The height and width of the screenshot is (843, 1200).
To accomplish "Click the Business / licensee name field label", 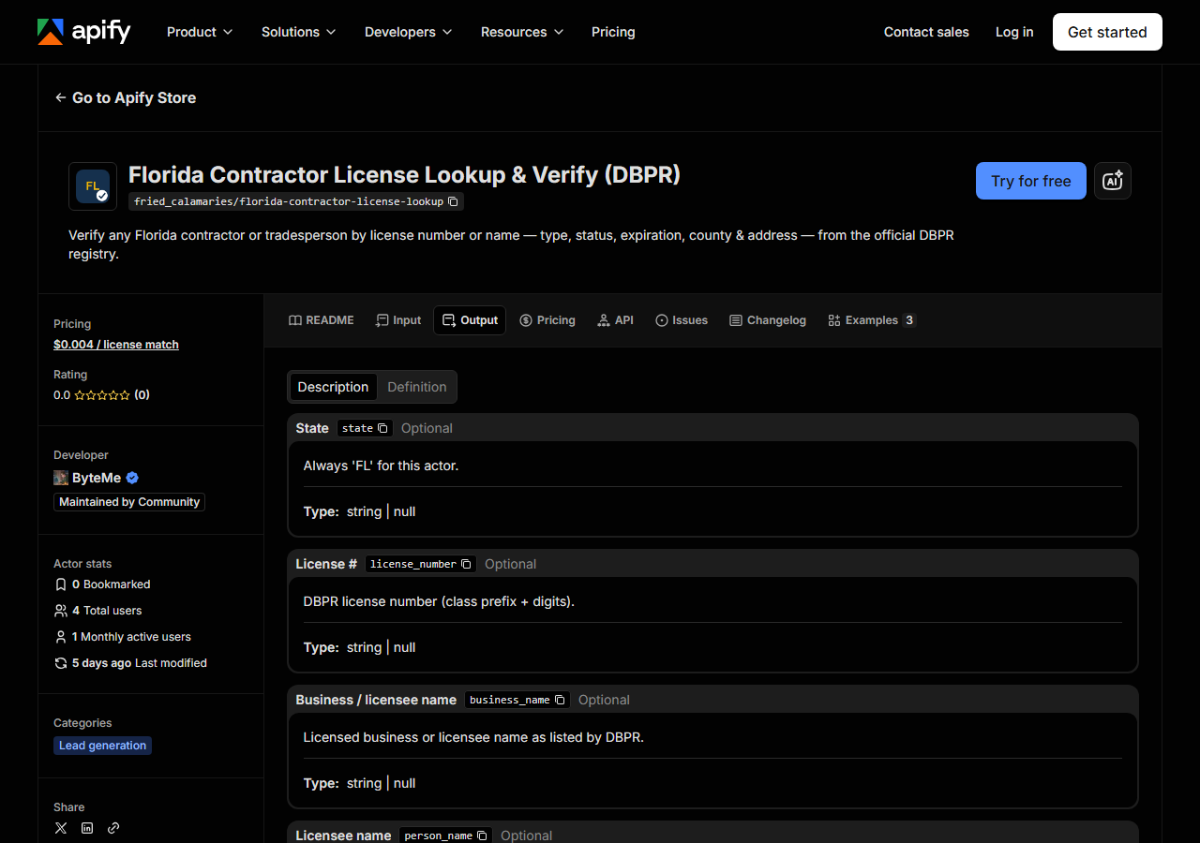I will (x=376, y=700).
